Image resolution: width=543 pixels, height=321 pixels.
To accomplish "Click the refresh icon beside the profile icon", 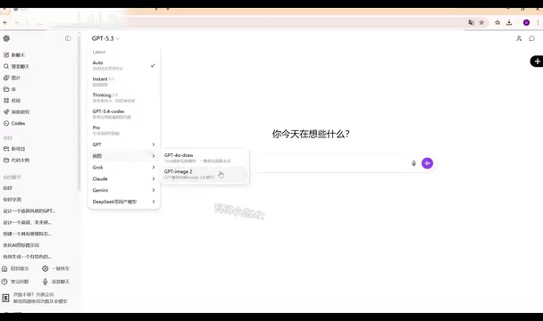I will 532,38.
